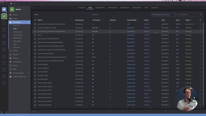Switch to the StatefulSets top tab
206x116 pixels.
125,8
